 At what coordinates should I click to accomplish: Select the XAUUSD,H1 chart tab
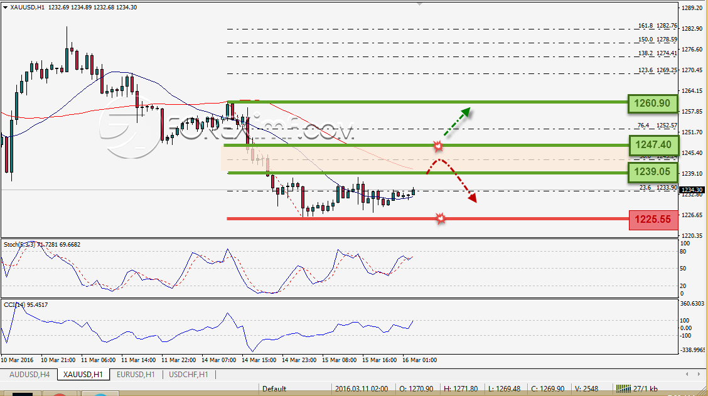click(x=83, y=374)
